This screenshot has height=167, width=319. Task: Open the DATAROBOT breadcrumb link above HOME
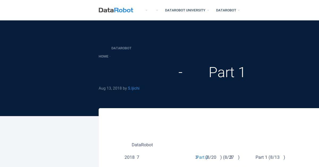(121, 48)
